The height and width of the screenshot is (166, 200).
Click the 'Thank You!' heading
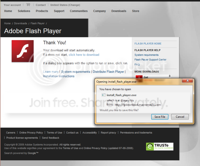tap(54, 42)
